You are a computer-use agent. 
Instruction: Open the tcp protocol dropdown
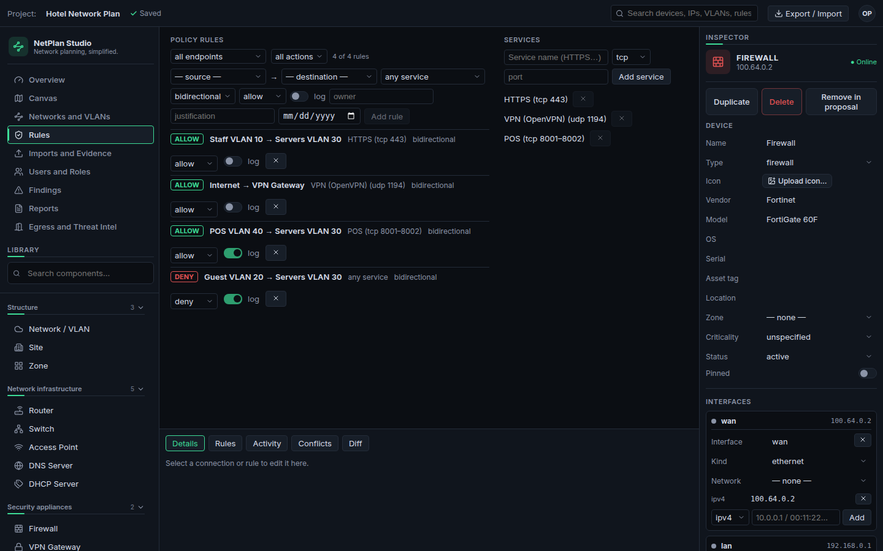[631, 57]
